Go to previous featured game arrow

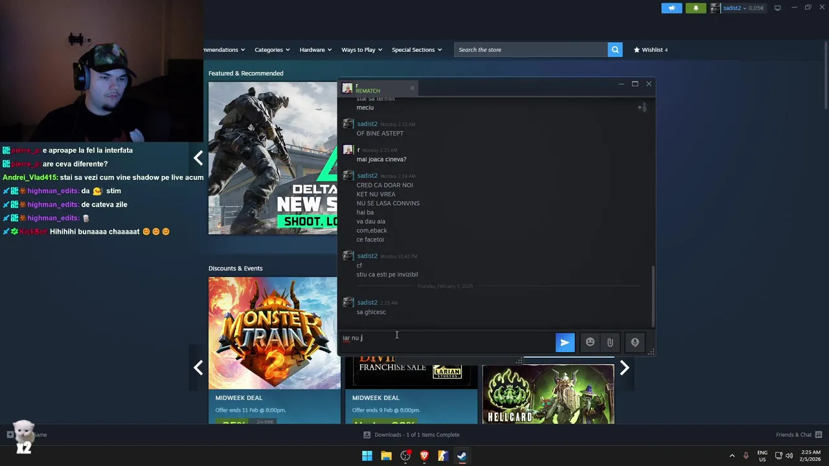[x=198, y=157]
